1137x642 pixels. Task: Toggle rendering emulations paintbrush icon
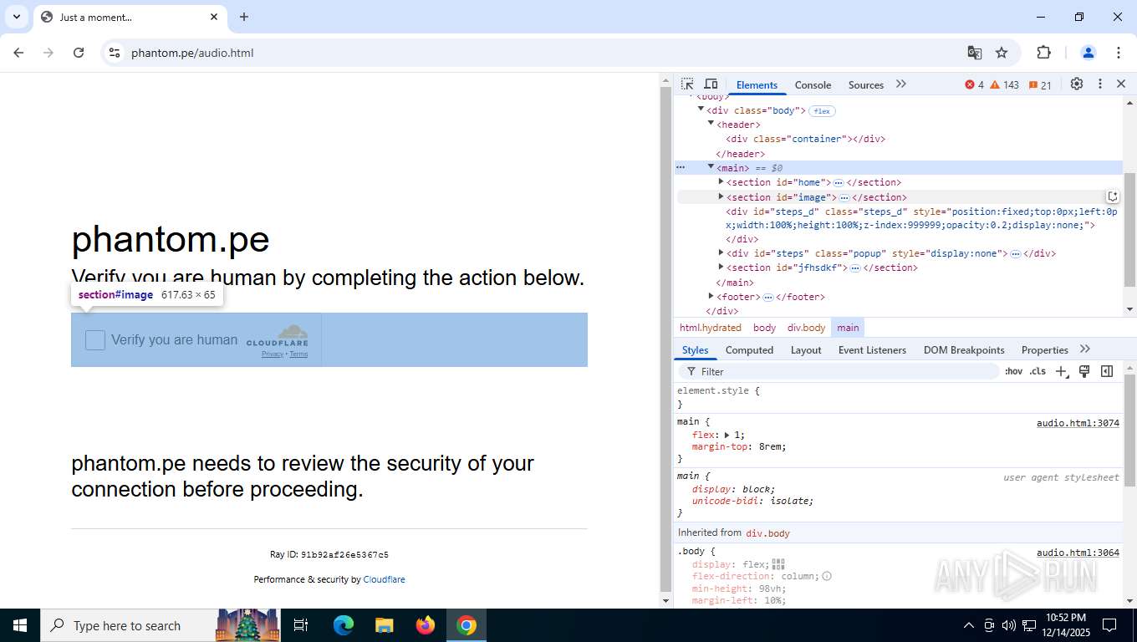tap(1084, 371)
